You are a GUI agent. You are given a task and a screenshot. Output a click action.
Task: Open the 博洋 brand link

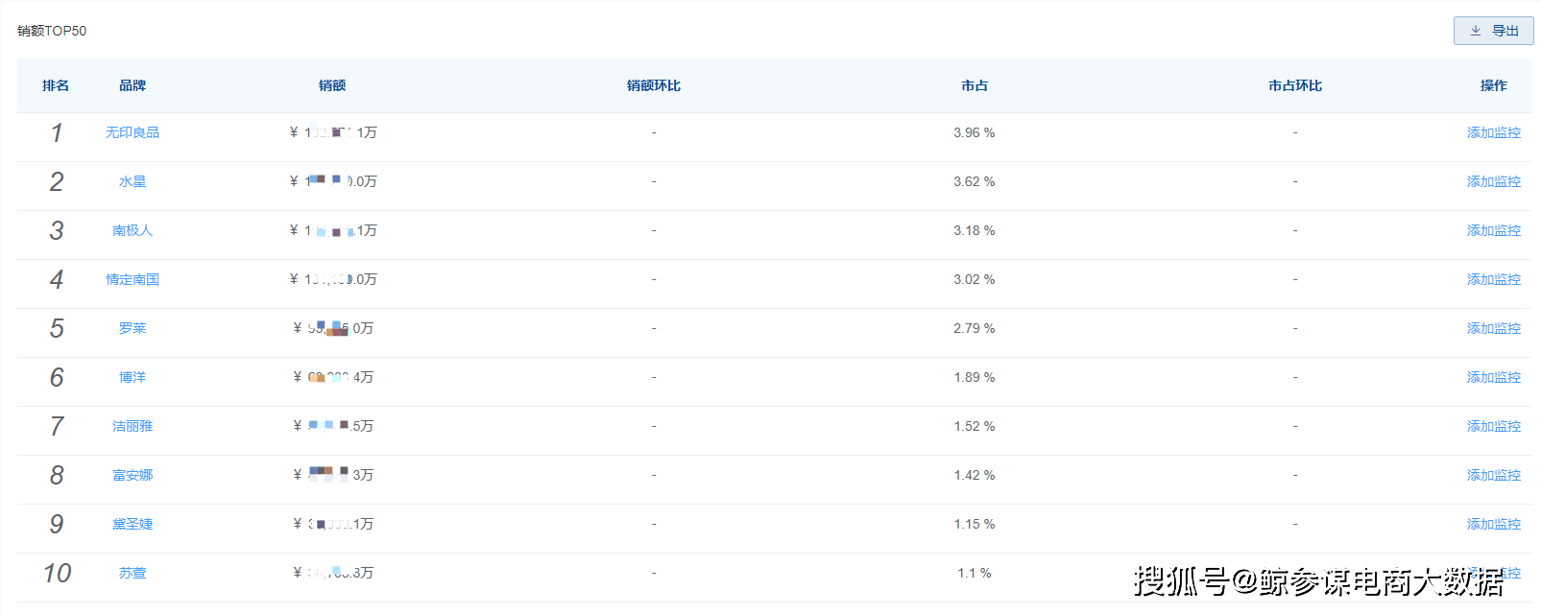click(x=132, y=377)
